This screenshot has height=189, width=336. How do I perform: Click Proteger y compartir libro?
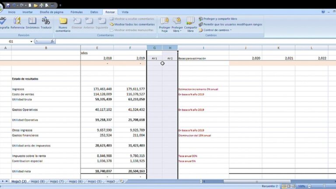(x=218, y=19)
